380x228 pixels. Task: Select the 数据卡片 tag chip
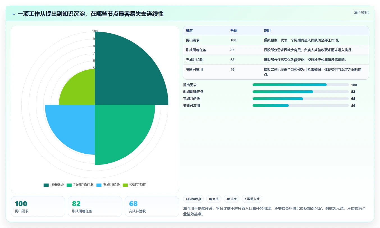pyautogui.click(x=252, y=199)
